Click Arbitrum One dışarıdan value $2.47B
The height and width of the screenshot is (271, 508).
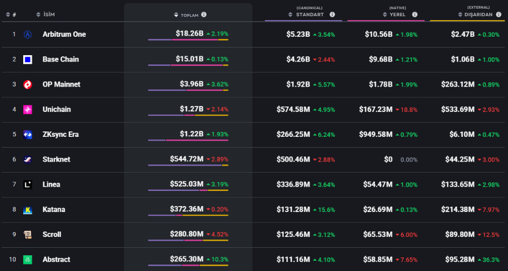tap(463, 35)
